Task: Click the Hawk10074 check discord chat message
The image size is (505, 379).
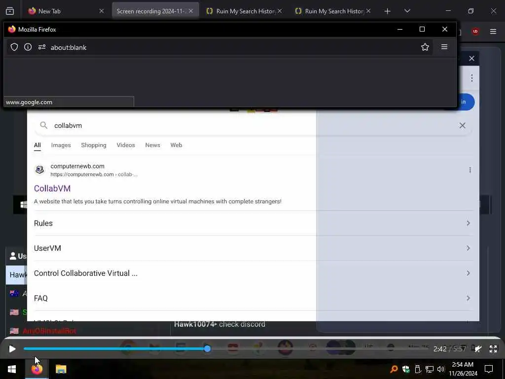Action: pos(219,324)
